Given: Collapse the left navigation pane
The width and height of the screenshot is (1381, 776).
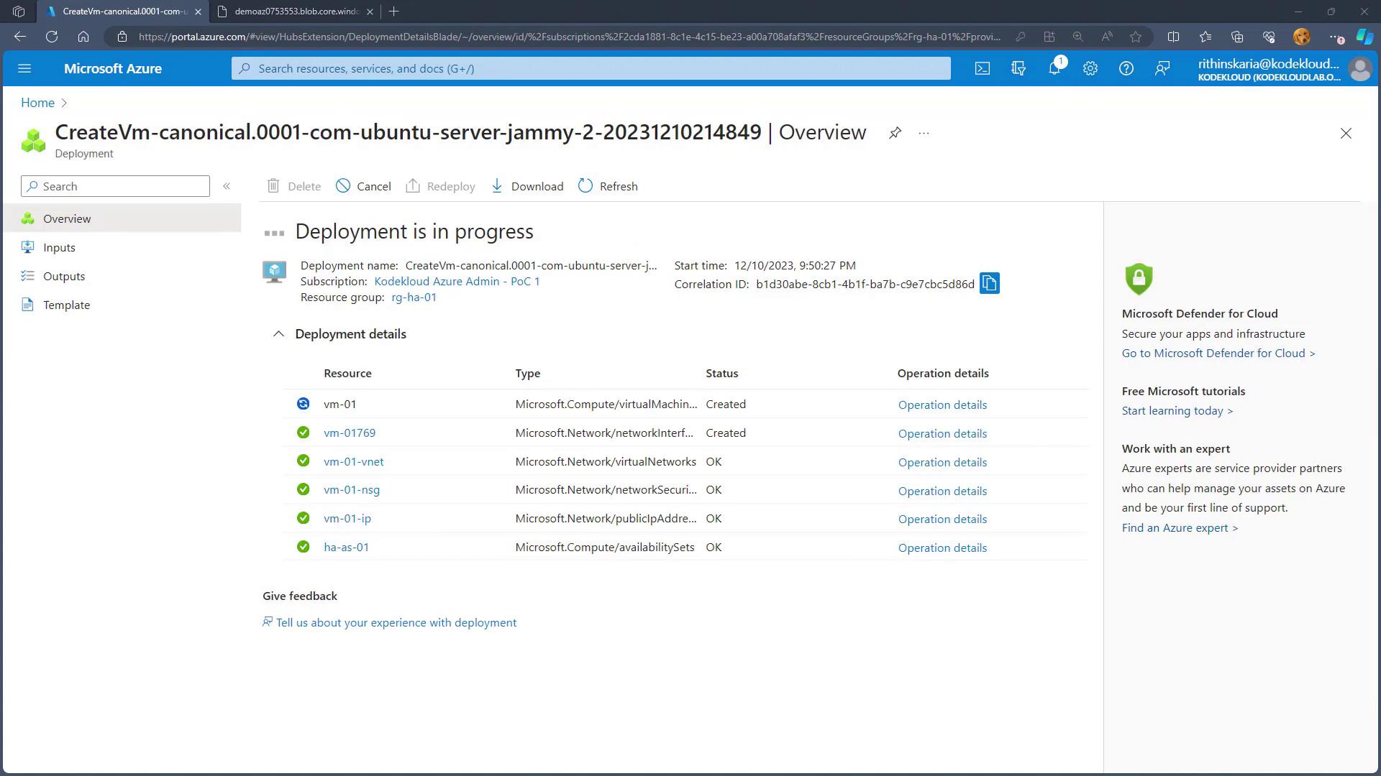Looking at the screenshot, I should 227,186.
